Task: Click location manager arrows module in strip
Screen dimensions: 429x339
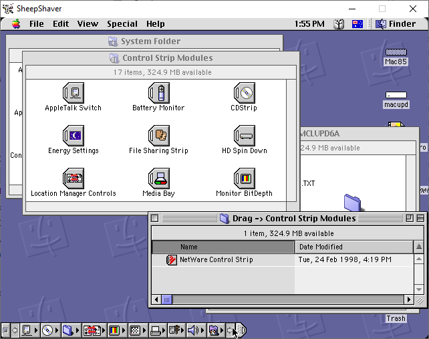Action: point(94,330)
